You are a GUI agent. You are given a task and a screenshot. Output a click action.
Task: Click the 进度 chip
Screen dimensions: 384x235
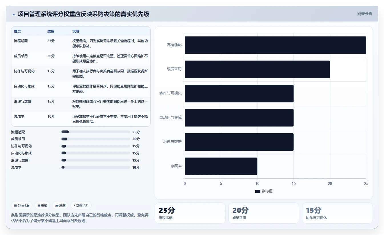[60, 205]
